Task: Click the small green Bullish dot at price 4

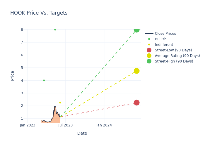Action: pos(44,80)
